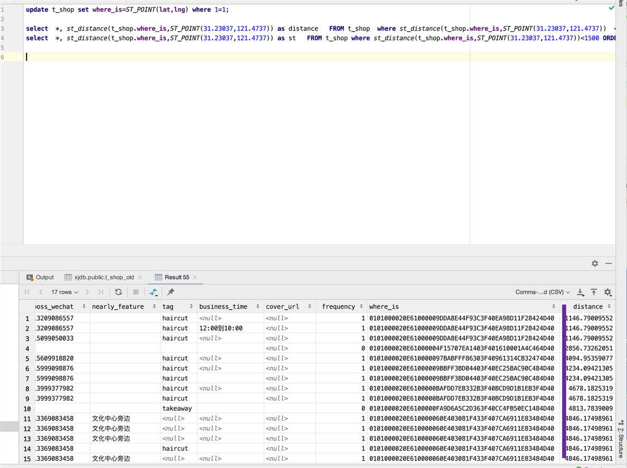Click the upload data icon
This screenshot has height=468, width=627.
pos(594,292)
